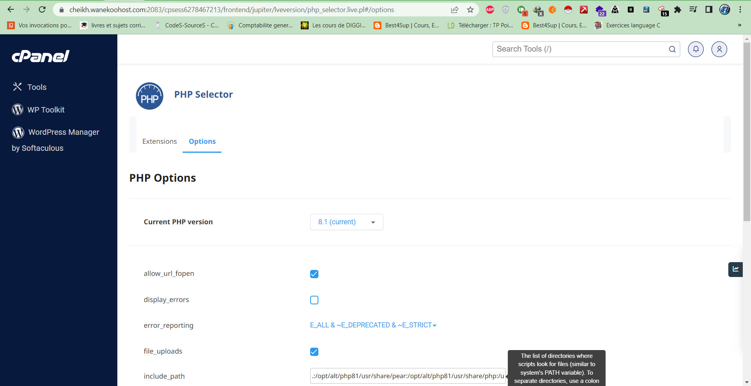Click the PHP Selector round logo

coord(149,96)
